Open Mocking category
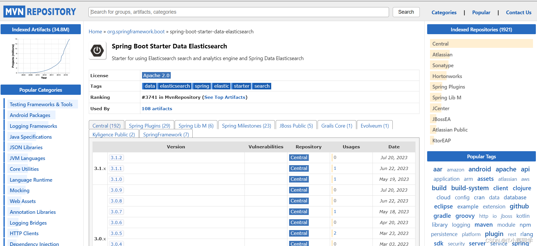This screenshot has height=246, width=537. [x=19, y=190]
